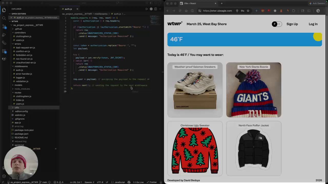Viewport: 328px width, 184px height.
Task: Bookmark this page with the star icon
Action: 248,11
